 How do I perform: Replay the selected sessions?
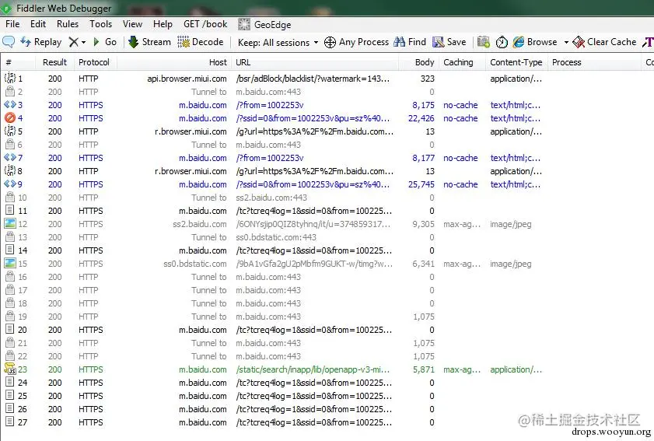click(41, 42)
